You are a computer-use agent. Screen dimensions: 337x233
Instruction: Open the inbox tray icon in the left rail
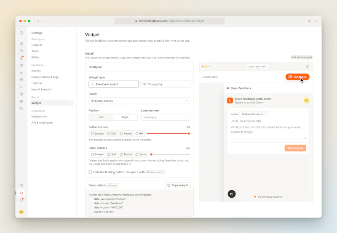coord(21,51)
